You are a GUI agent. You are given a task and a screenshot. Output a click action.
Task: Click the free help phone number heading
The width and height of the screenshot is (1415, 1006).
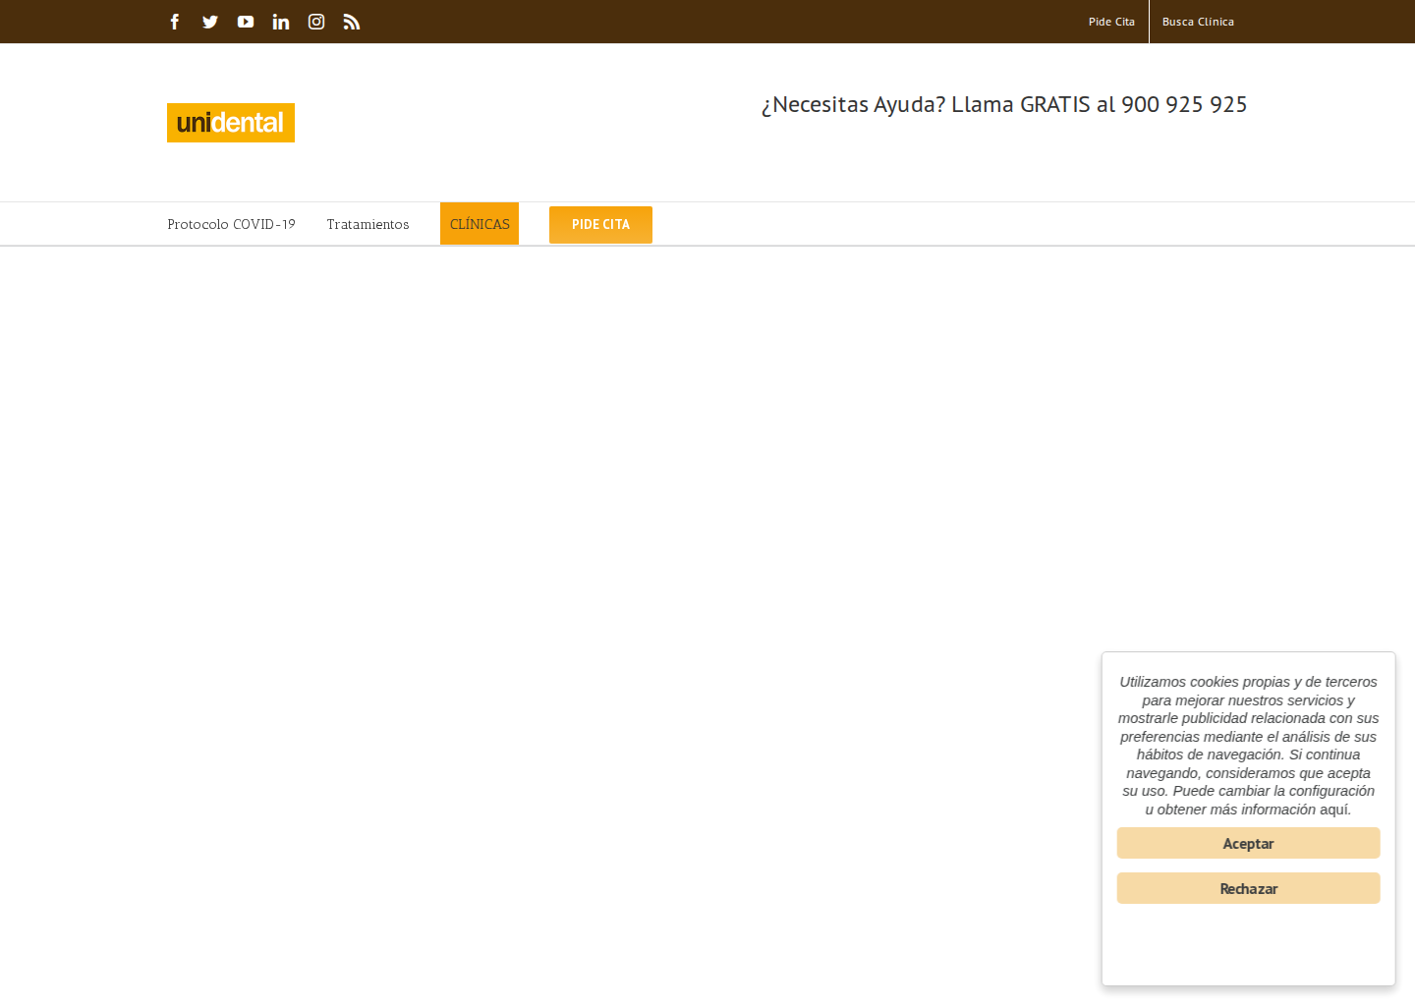tap(1004, 104)
